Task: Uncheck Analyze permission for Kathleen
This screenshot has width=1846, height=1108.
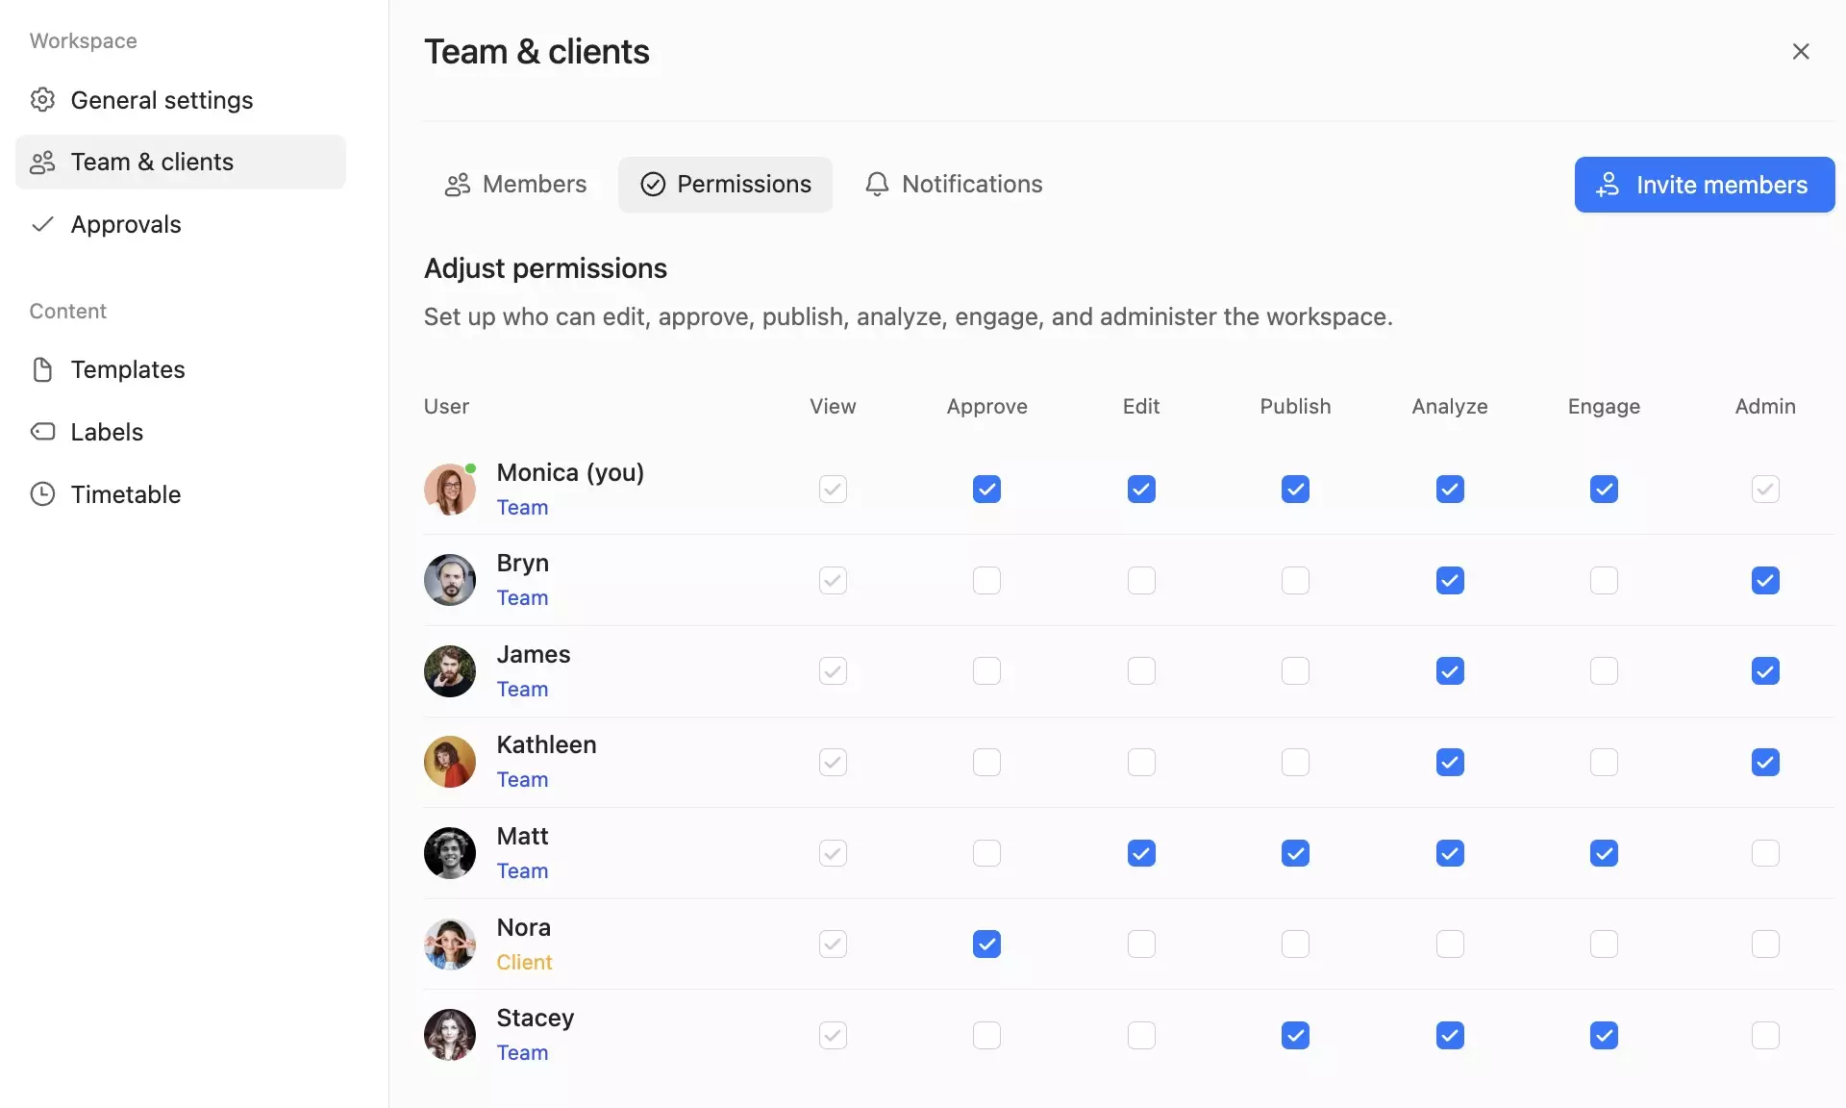Action: [x=1450, y=762]
